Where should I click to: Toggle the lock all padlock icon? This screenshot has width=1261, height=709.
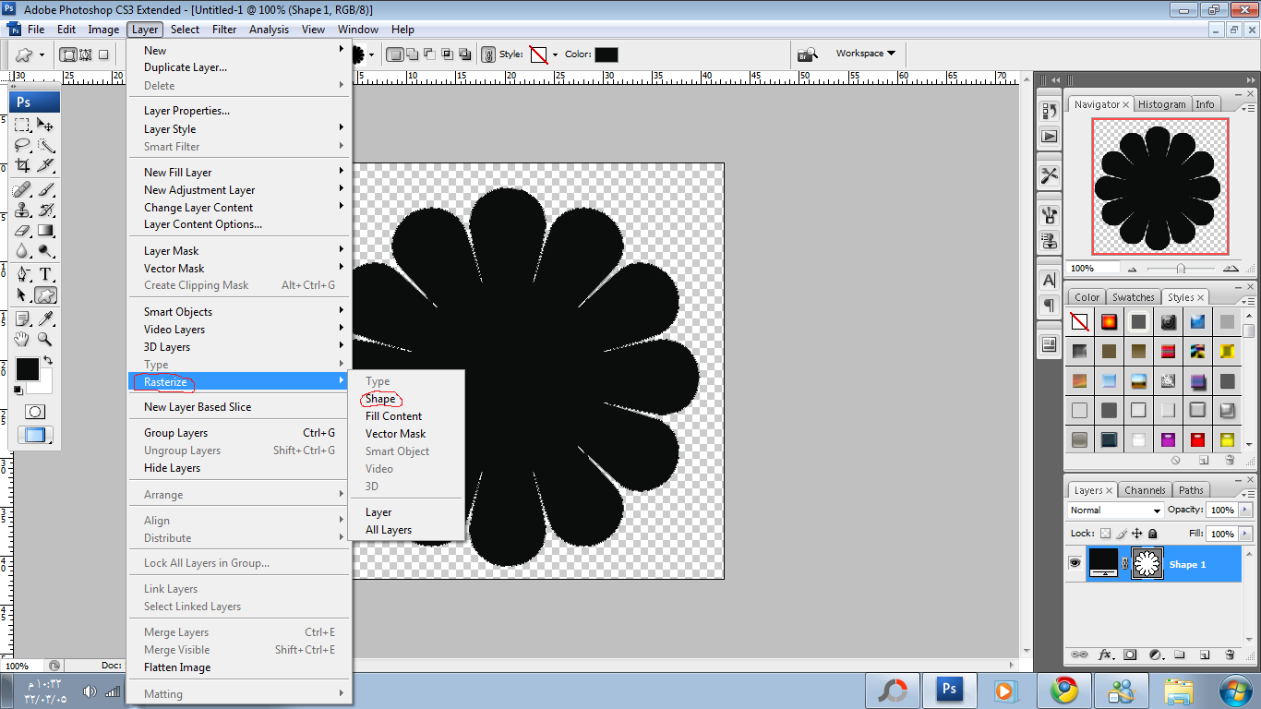(1153, 534)
